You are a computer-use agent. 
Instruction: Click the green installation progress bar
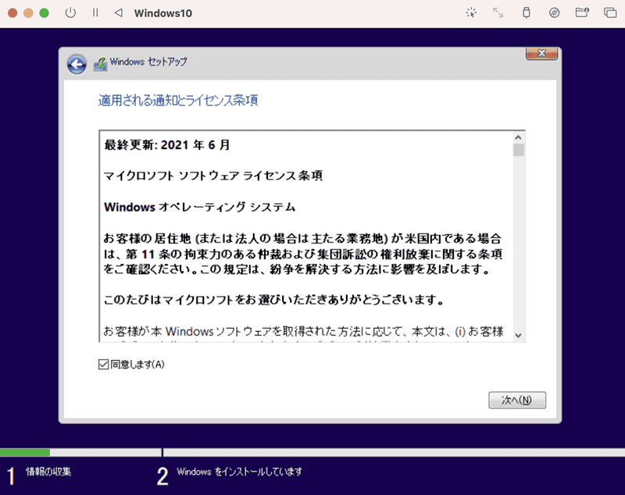coord(25,452)
